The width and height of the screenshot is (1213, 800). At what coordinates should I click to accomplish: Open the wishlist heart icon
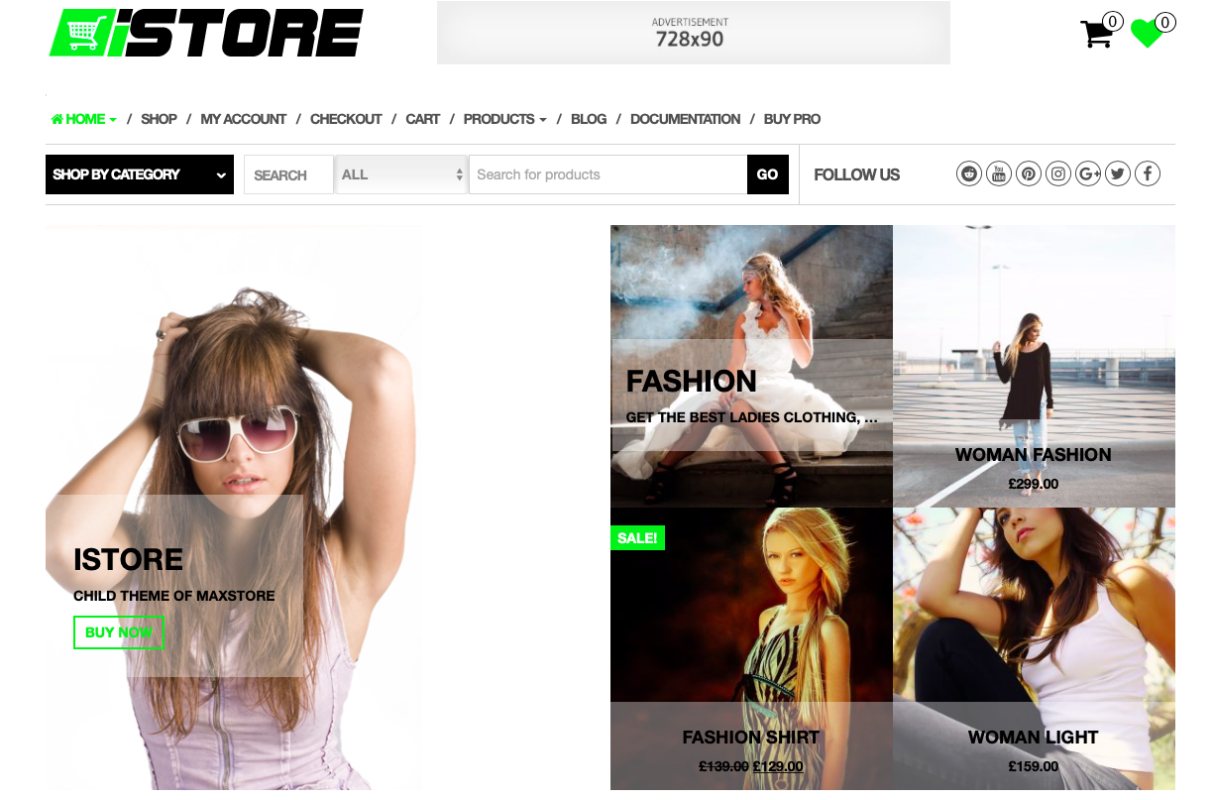pos(1146,33)
